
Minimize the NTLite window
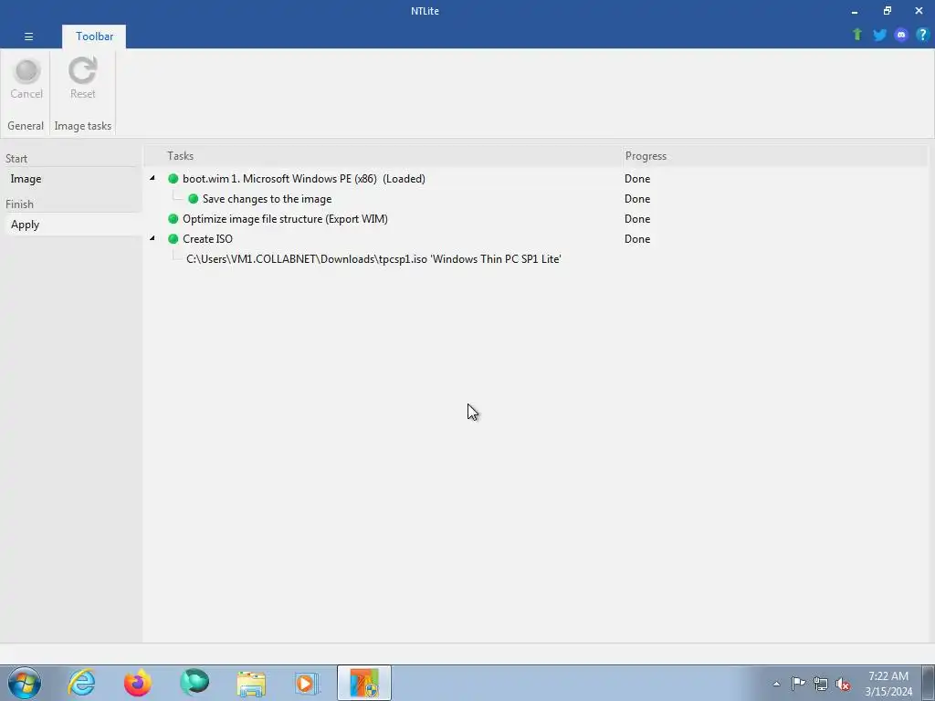pyautogui.click(x=855, y=11)
